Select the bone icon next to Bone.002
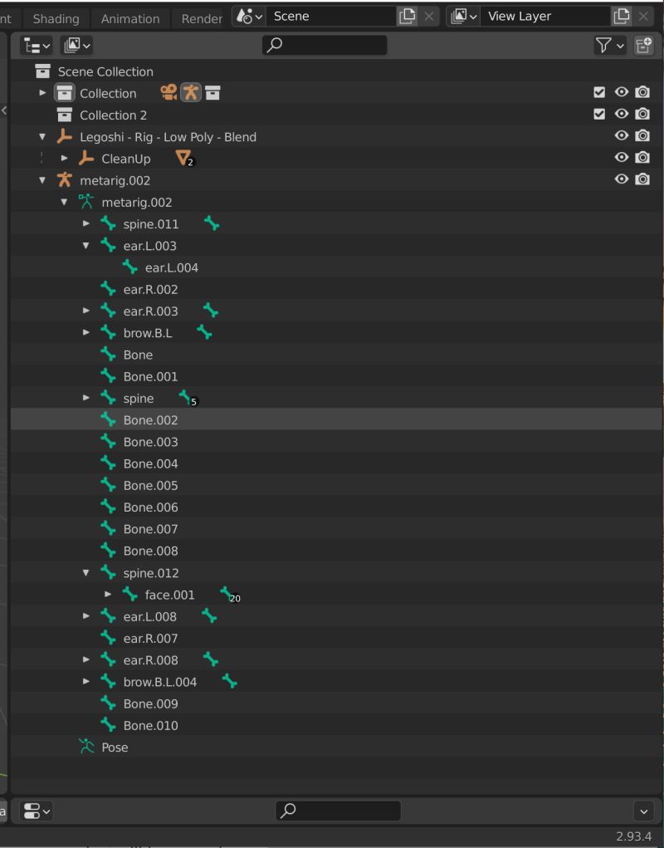The image size is (664, 848). coord(108,419)
